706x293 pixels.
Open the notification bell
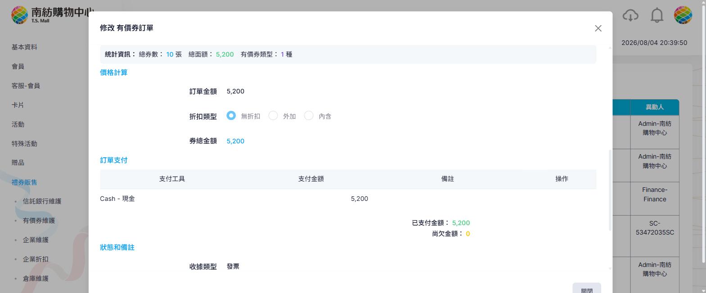pyautogui.click(x=657, y=15)
